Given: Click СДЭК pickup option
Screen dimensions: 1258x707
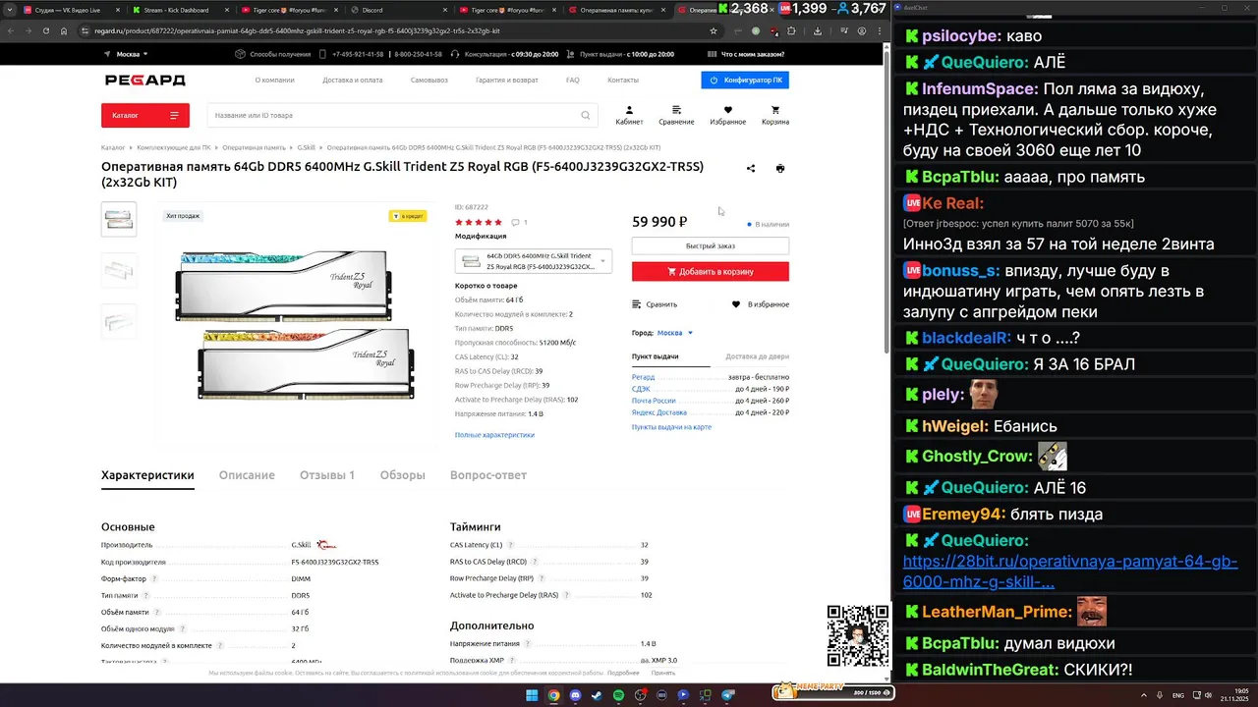Looking at the screenshot, I should [641, 389].
